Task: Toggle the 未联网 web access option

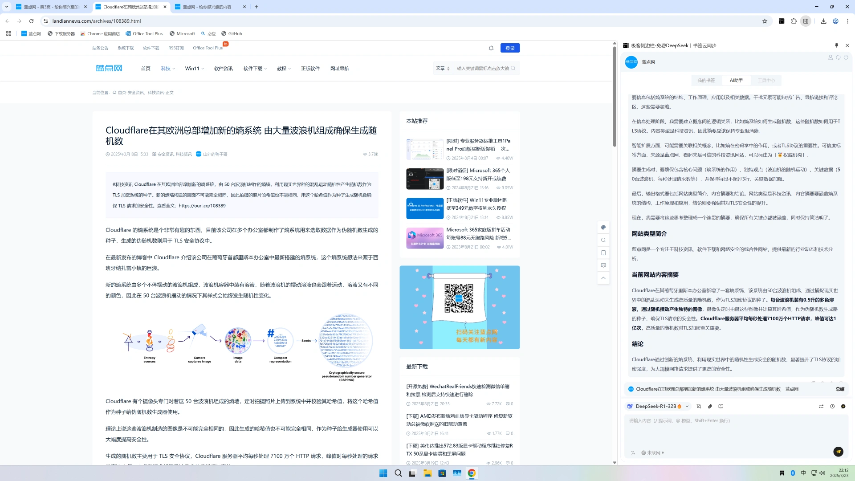Action: click(653, 452)
